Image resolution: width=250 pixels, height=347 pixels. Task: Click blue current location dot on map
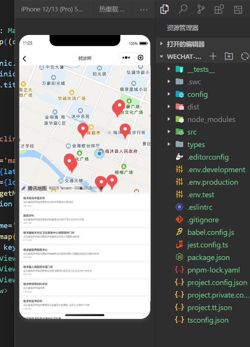coord(99,154)
